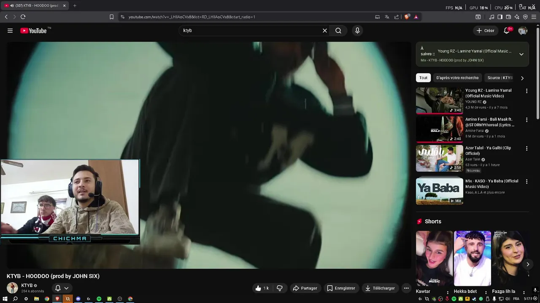Click the Enregistrer save button
This screenshot has height=303, width=540.
[x=341, y=288]
